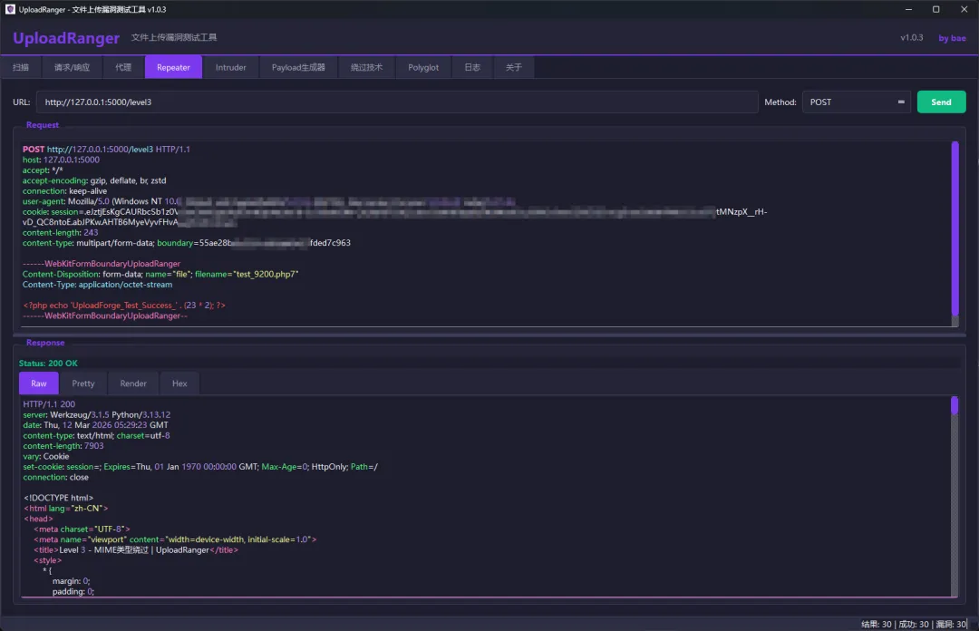The width and height of the screenshot is (979, 631).
Task: Switch to the Polyglot tab
Action: (423, 67)
